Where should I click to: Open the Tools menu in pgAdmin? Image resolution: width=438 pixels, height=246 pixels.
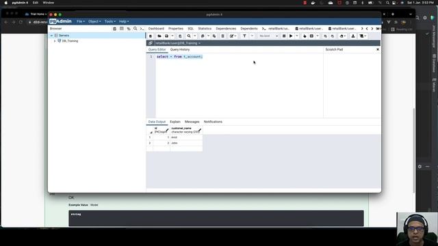(109, 21)
